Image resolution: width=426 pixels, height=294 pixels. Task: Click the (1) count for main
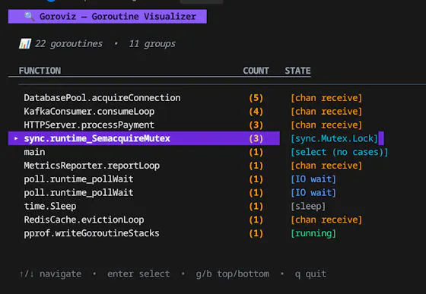(x=256, y=152)
